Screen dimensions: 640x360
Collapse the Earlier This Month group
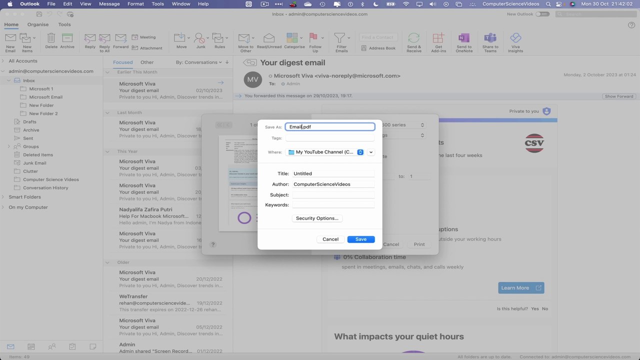107,72
